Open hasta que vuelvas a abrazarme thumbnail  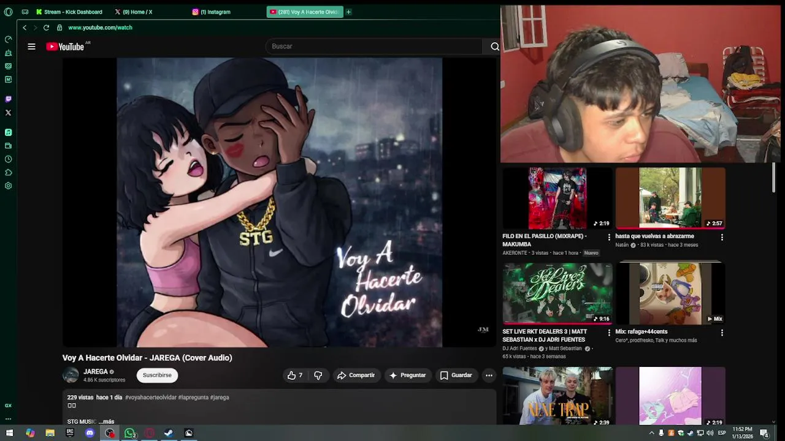[670, 198]
